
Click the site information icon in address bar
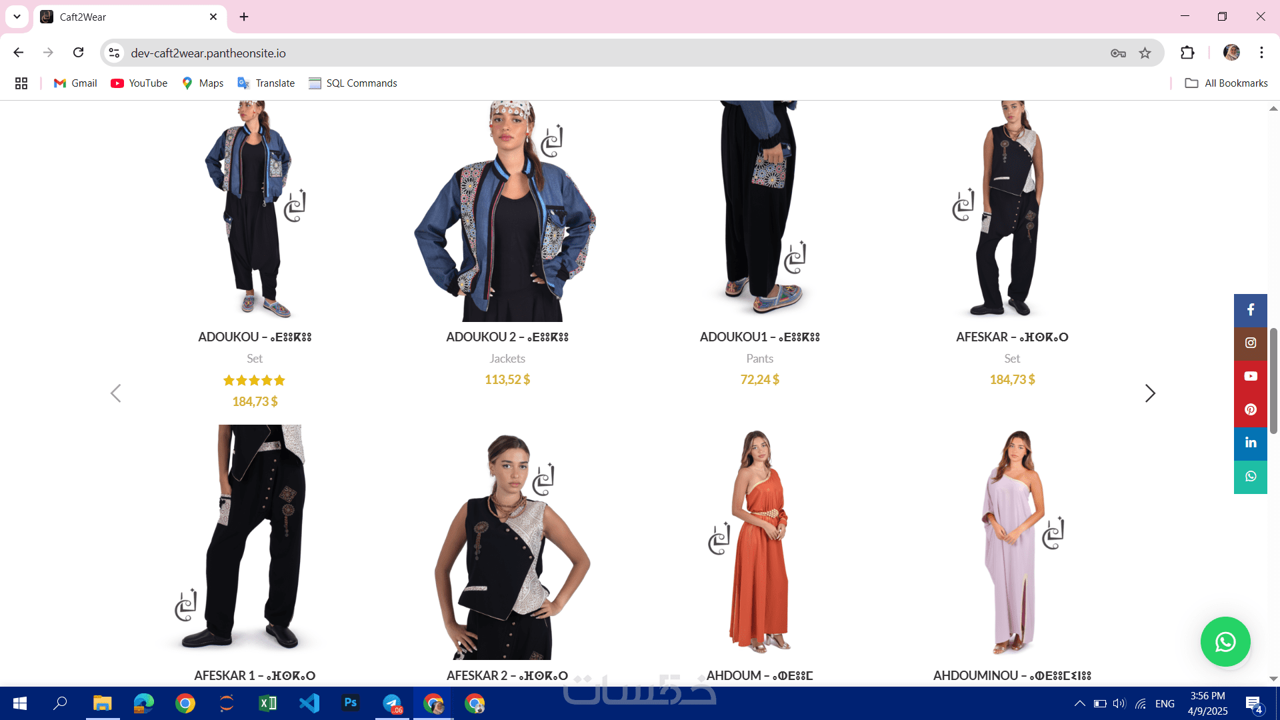point(114,53)
